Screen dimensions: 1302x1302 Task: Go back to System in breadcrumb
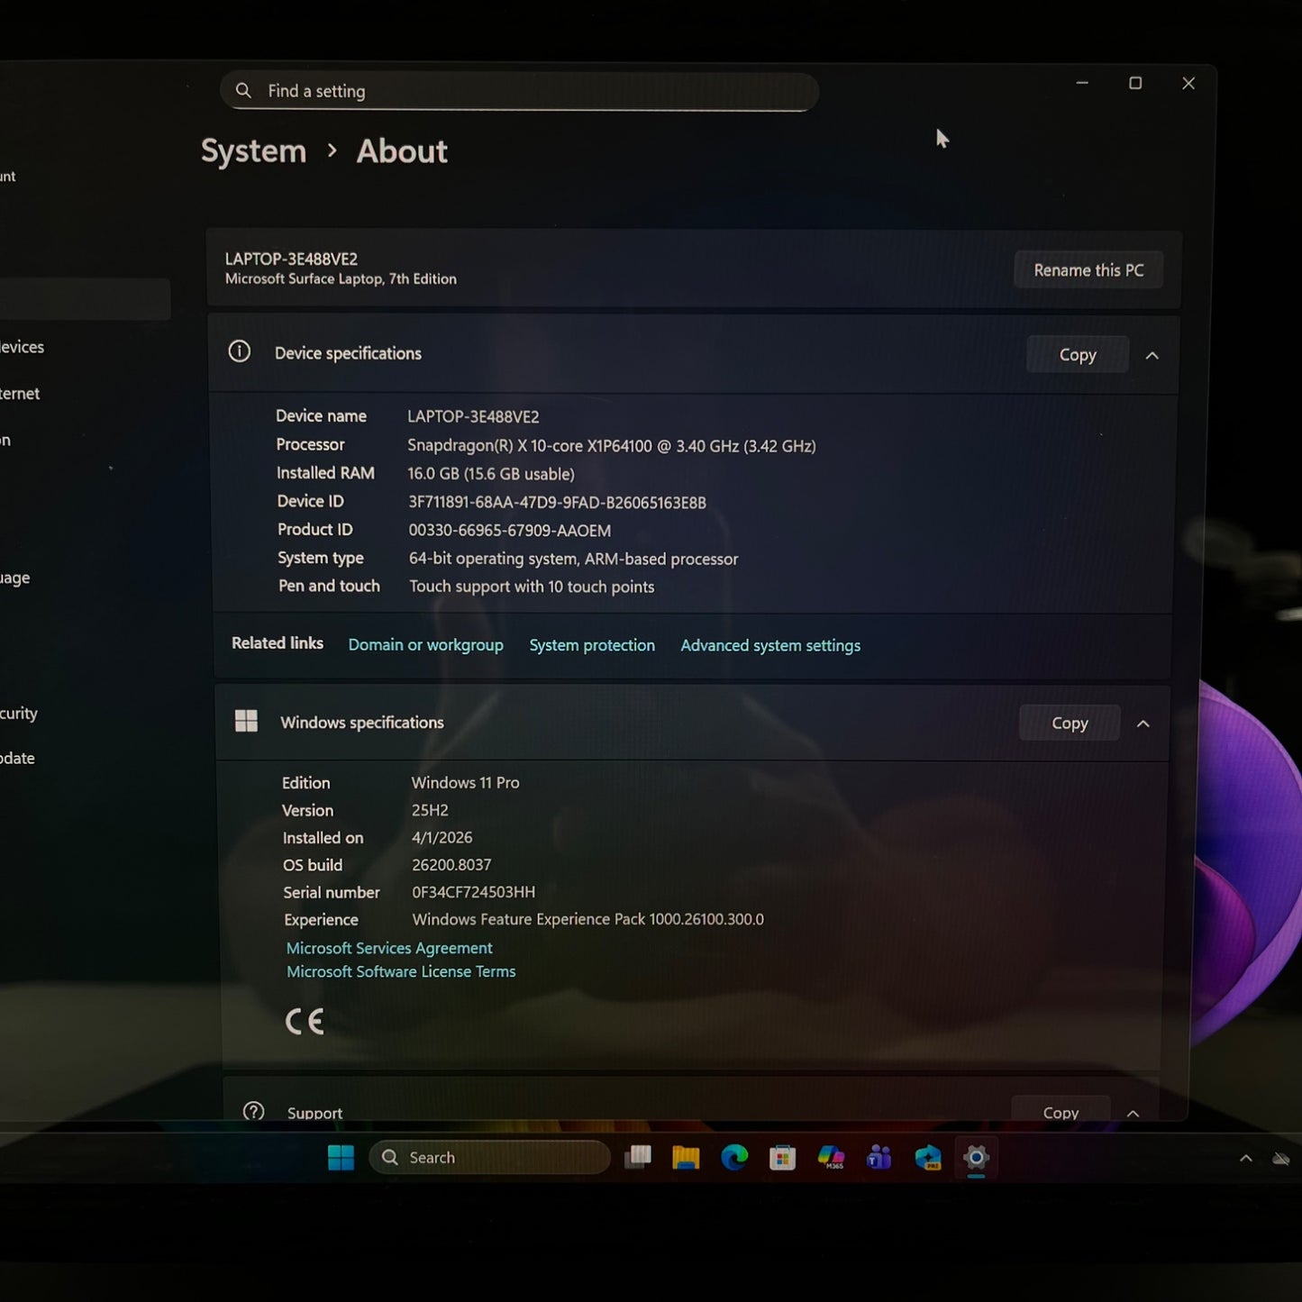click(253, 151)
